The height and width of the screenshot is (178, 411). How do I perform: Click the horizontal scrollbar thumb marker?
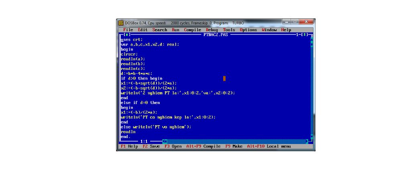[166, 142]
